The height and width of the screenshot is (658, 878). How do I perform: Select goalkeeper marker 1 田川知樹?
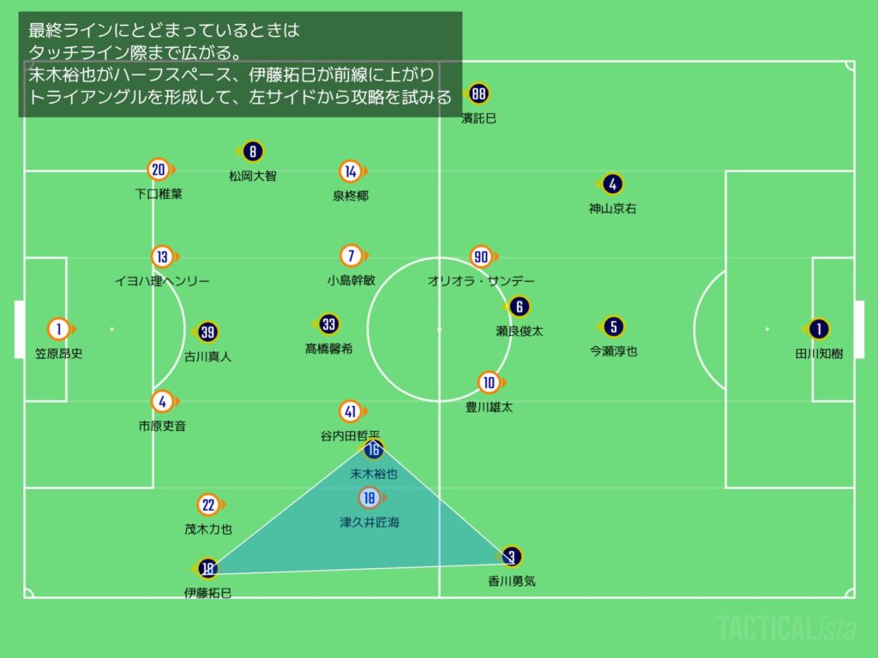[818, 329]
